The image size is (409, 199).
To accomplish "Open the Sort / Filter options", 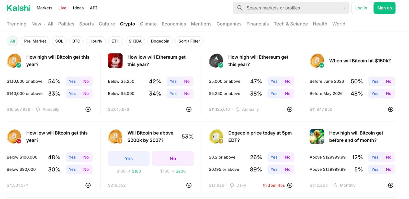I will (189, 41).
